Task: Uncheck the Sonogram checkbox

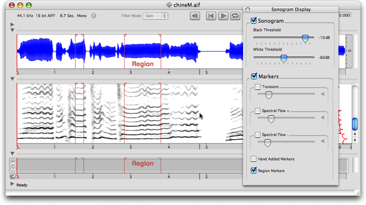Action: pos(253,20)
